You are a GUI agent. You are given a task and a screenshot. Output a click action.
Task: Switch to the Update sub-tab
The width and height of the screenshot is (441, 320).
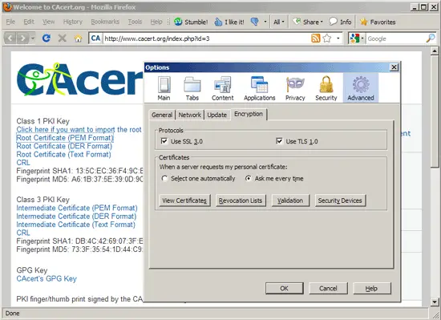[x=216, y=115]
